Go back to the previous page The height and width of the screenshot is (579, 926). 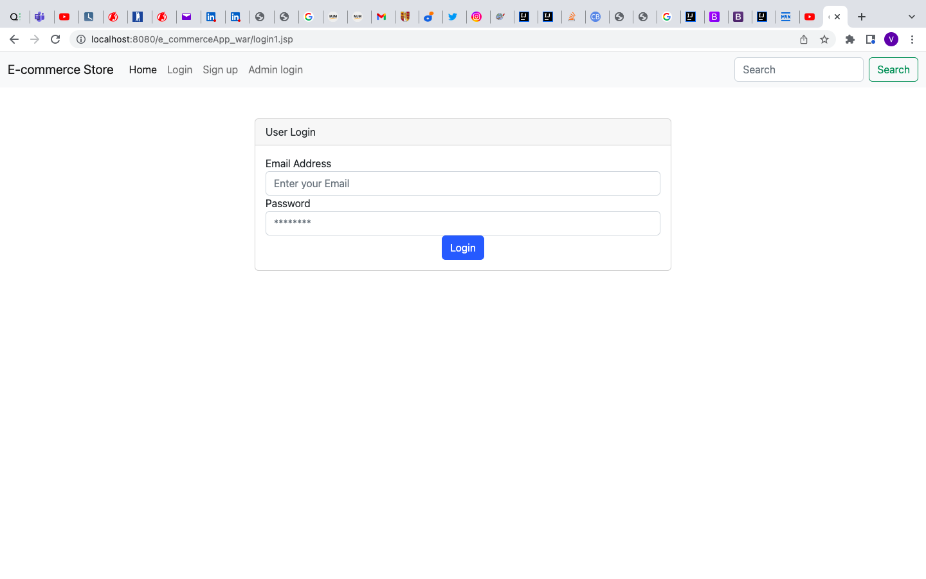(14, 39)
